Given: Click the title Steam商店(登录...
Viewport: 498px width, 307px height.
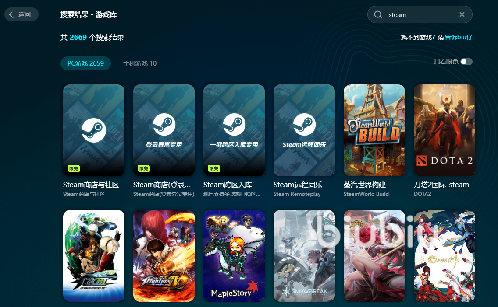Looking at the screenshot, I should (162, 185).
